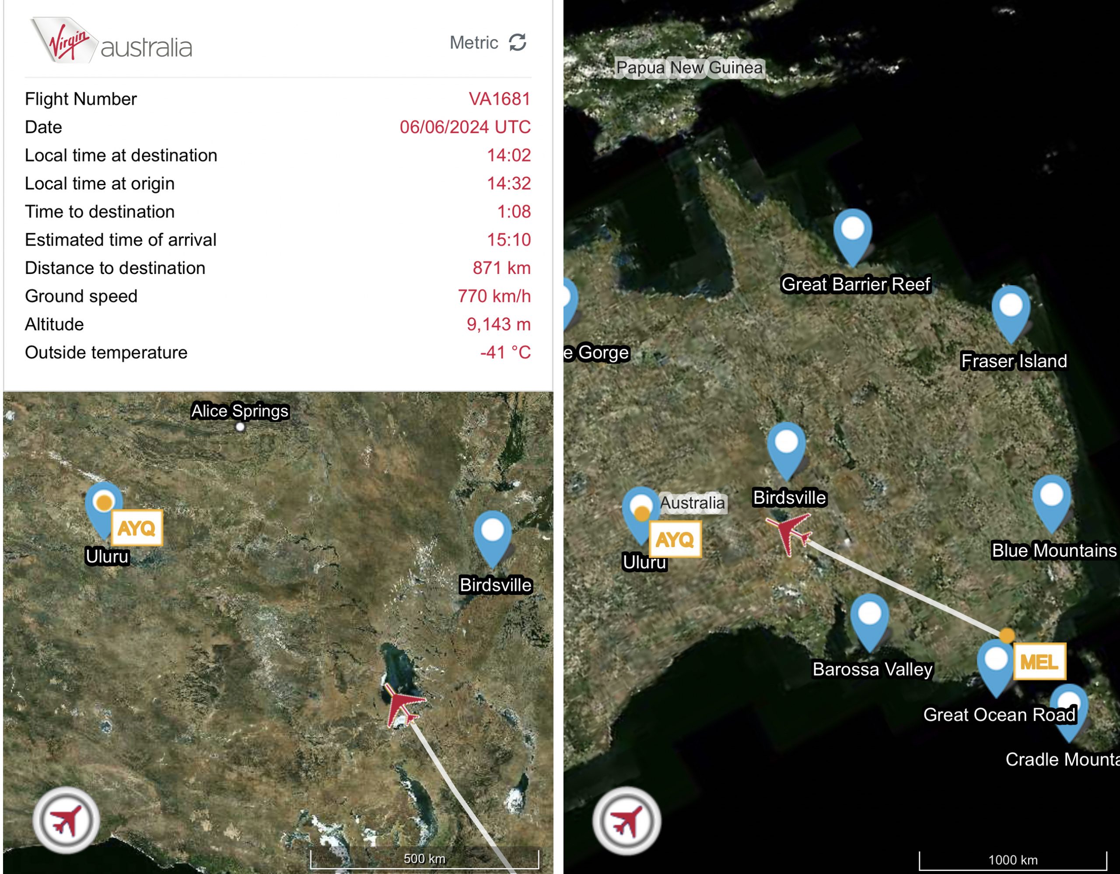Click the plane recenter button on right map
Screen dimensions: 1120x874
(626, 821)
